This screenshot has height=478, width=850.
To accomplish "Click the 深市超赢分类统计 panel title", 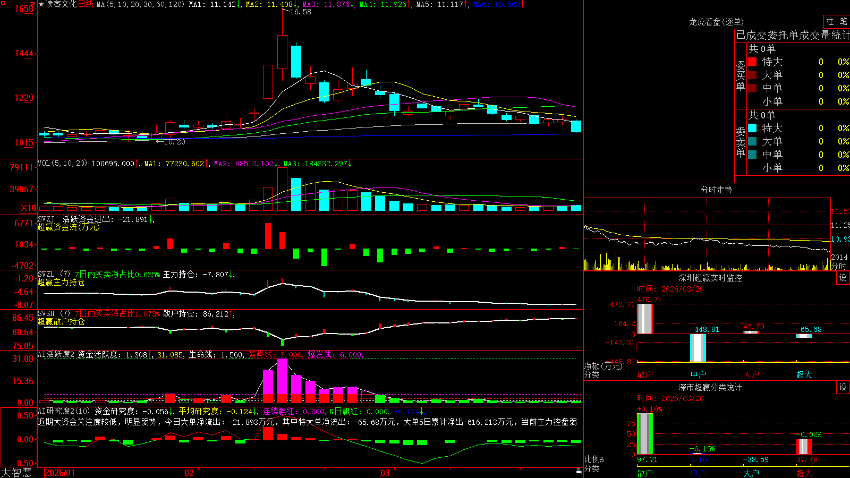I will [x=710, y=387].
